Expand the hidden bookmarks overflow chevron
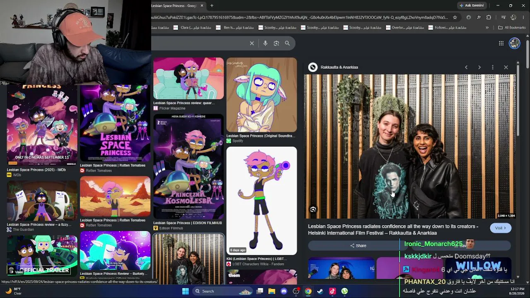The image size is (530, 298). (487, 28)
